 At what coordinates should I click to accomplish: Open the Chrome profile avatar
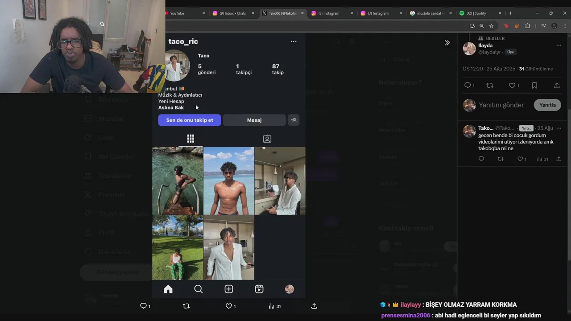[554, 26]
